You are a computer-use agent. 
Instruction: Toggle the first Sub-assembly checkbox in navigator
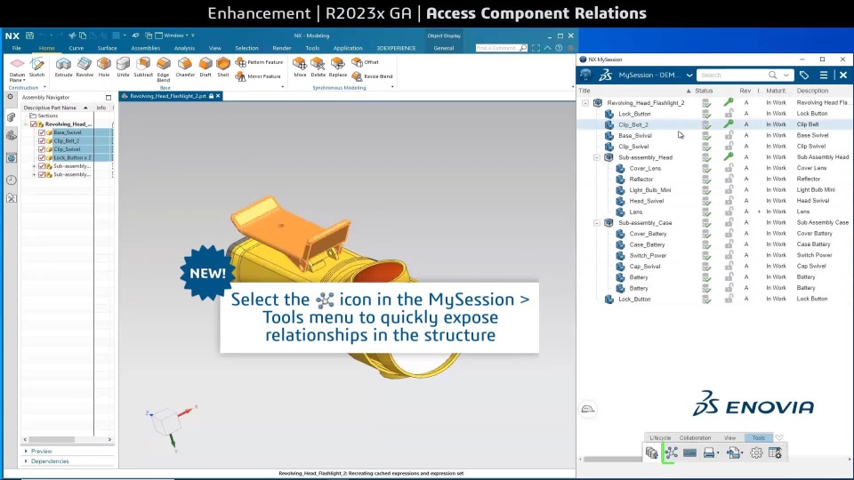(42, 166)
